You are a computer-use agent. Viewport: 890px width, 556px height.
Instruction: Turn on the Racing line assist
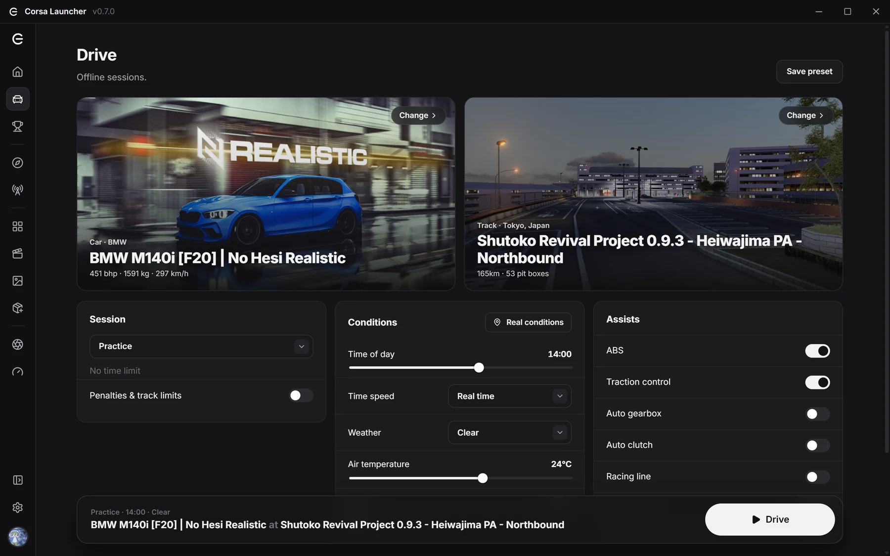click(x=817, y=477)
